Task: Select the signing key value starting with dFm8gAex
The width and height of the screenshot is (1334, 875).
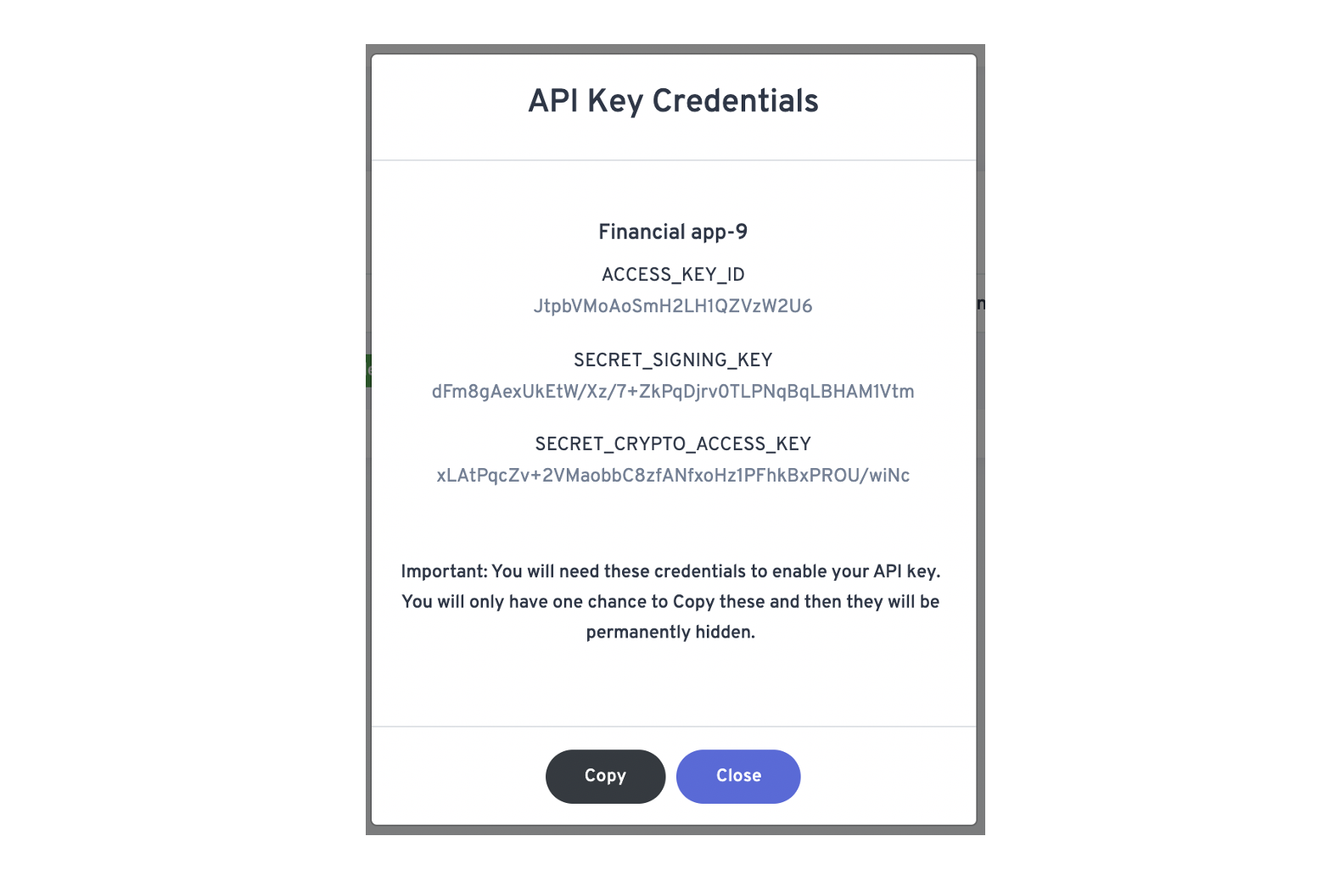Action: (673, 392)
